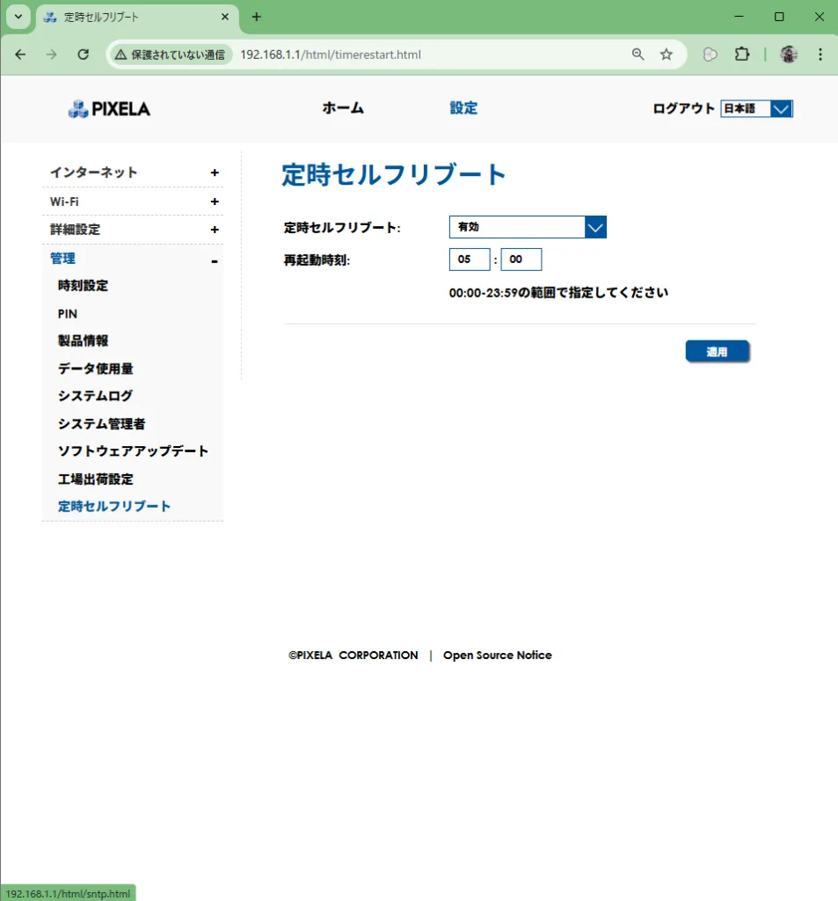Open システム管理者 in sidebar
The image size is (838, 901).
102,424
